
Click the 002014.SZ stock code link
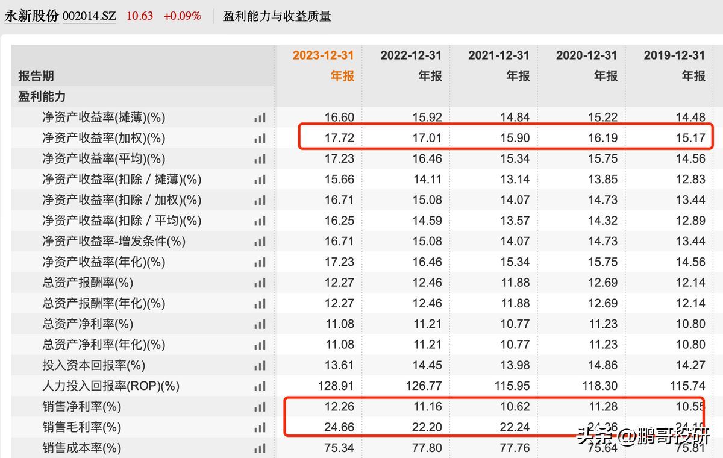pyautogui.click(x=90, y=16)
